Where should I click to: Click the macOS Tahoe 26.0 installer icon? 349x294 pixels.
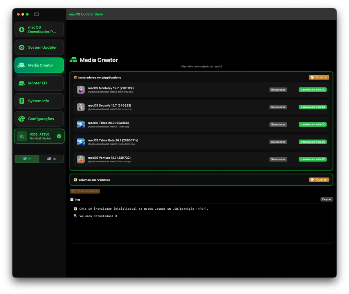81,125
